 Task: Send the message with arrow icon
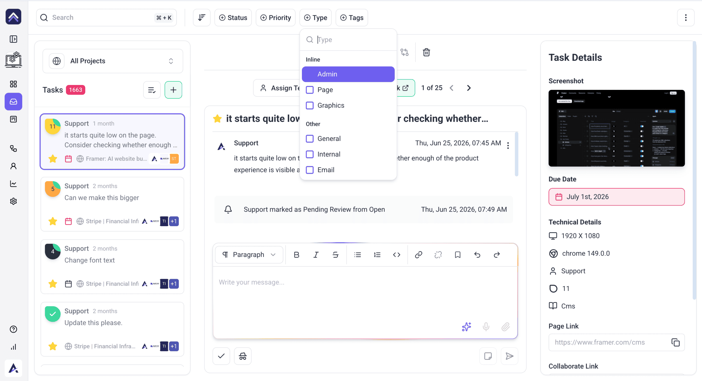point(509,356)
